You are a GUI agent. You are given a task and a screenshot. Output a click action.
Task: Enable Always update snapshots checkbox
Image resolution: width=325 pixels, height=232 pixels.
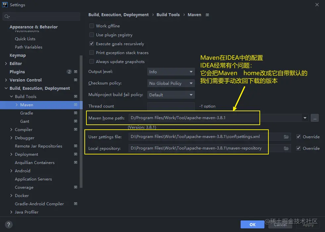(92, 61)
